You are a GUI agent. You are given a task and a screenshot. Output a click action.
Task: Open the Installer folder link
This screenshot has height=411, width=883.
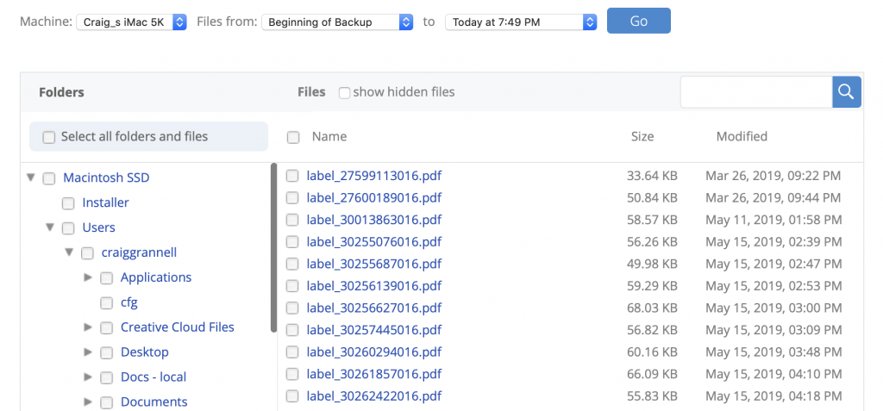106,202
